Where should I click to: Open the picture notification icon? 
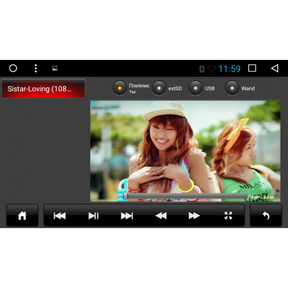click(x=55, y=69)
